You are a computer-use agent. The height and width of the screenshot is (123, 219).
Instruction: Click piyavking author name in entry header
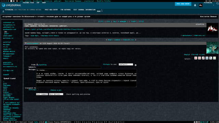[200, 24]
